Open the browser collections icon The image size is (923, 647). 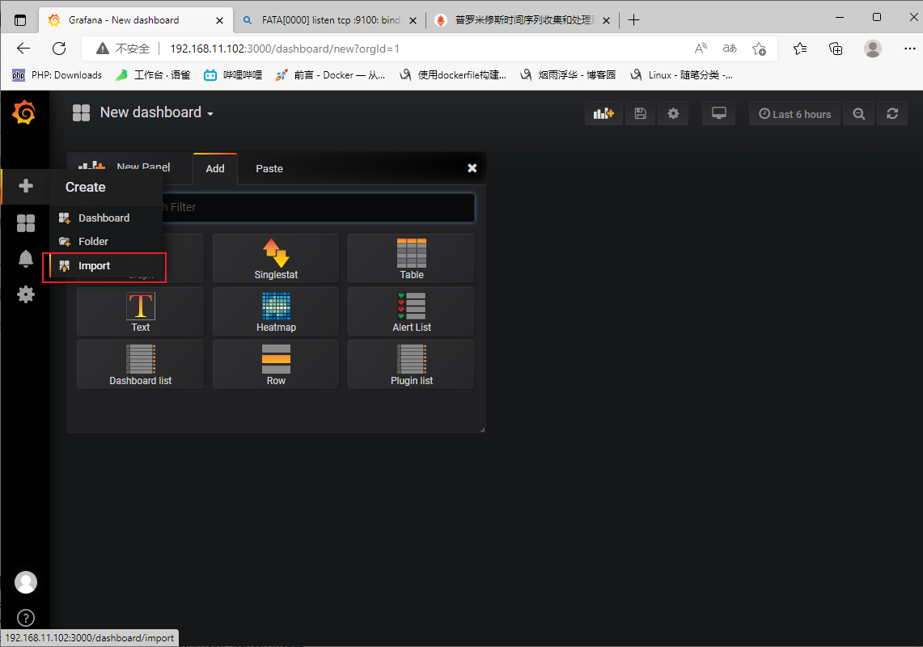836,49
